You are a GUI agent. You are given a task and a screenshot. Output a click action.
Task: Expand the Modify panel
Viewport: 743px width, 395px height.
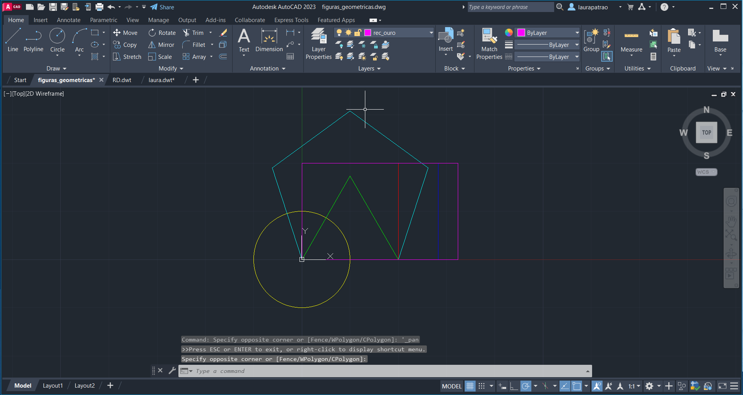tap(171, 68)
